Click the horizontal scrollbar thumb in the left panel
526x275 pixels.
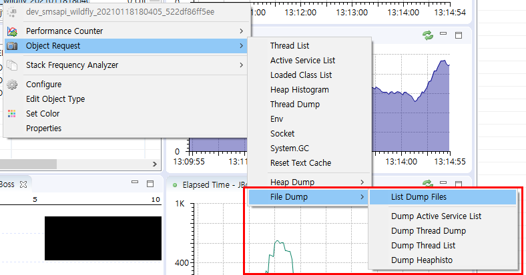[x=28, y=164]
